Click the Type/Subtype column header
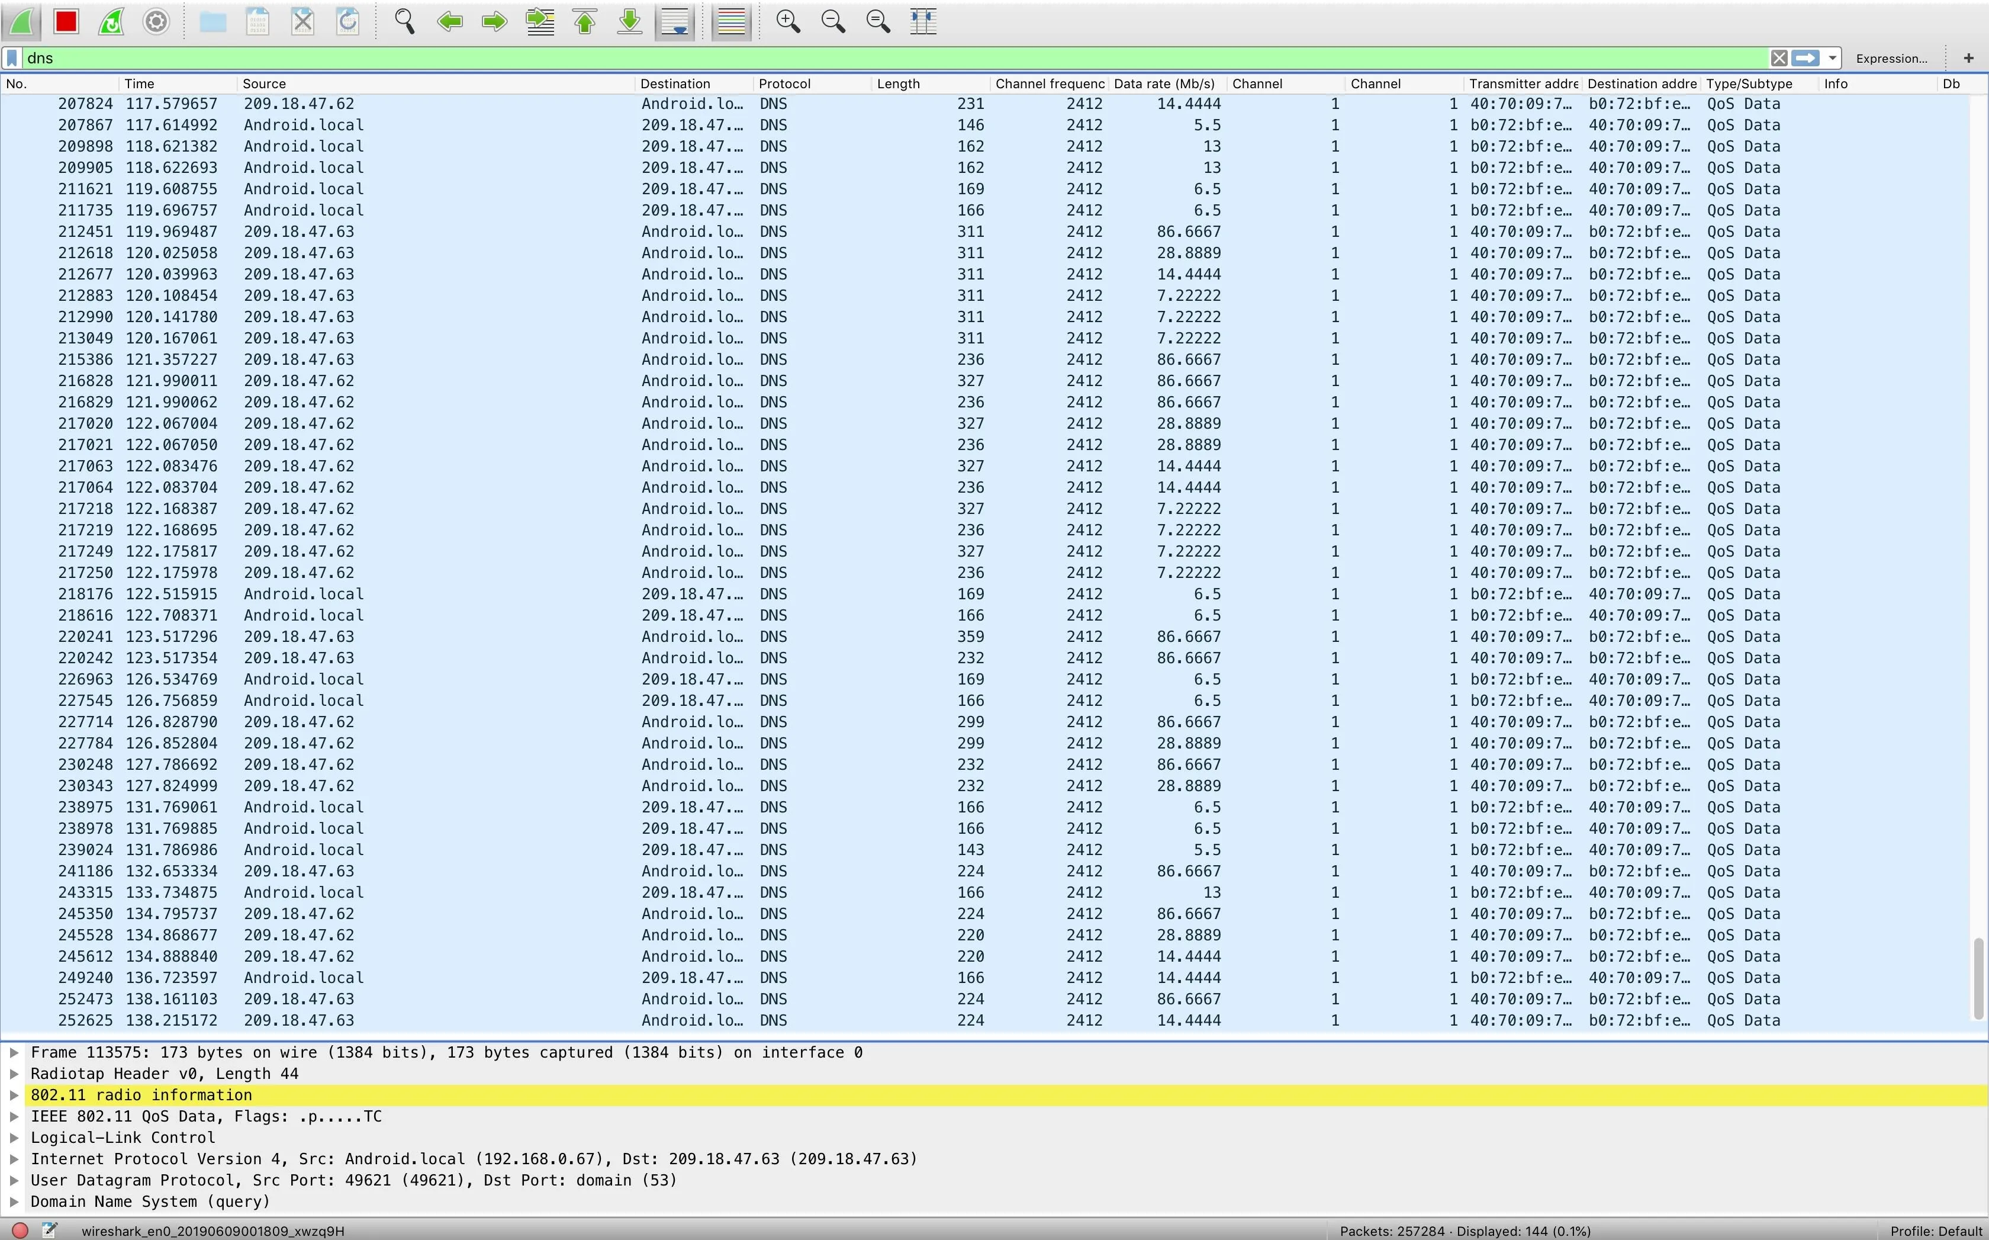 (x=1759, y=83)
